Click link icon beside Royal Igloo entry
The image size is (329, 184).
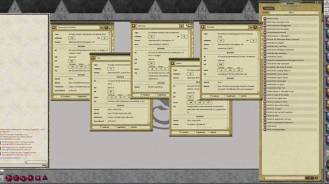tap(265, 81)
